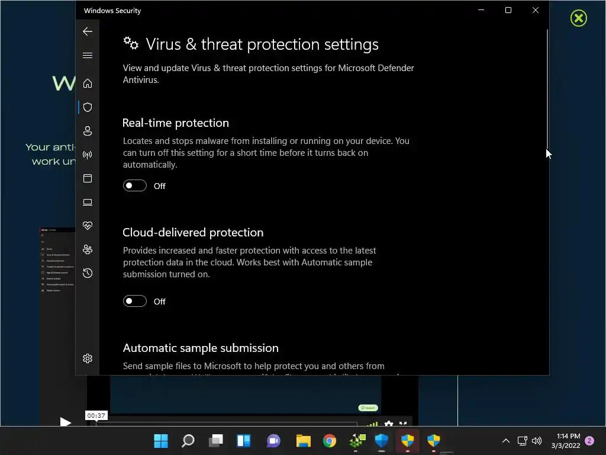This screenshot has width=606, height=455.
Task: Click the Cloud-delivered protection heading
Action: coord(194,232)
